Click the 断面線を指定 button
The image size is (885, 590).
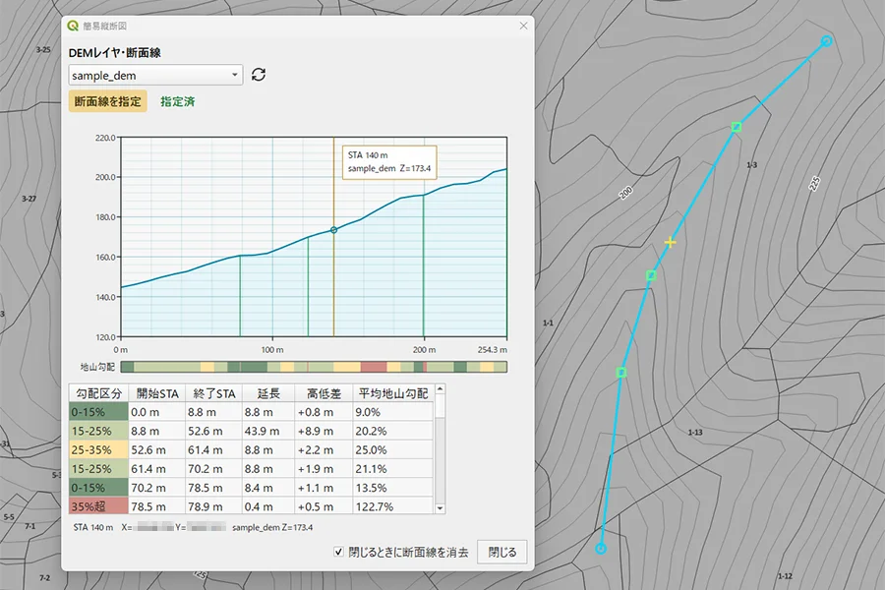coord(108,101)
